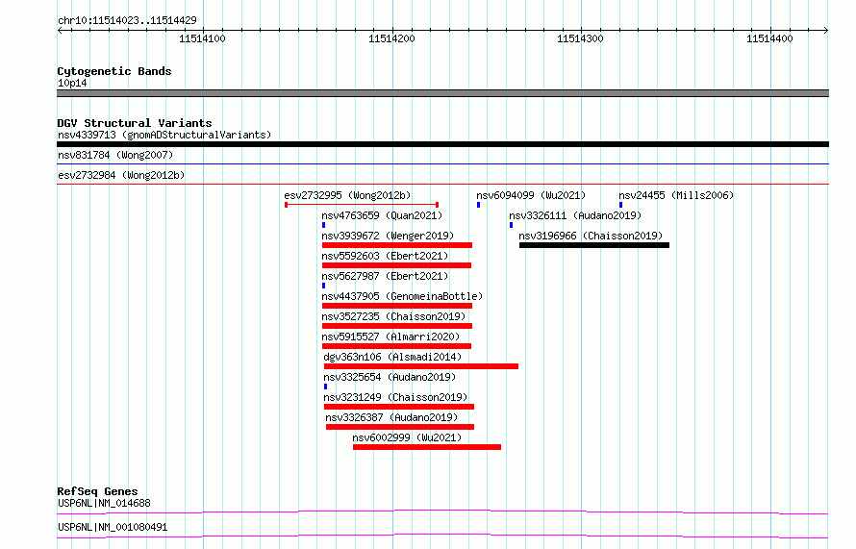This screenshot has width=856, height=549.
Task: Open the esv2732984 (Wong2012b) variant label
Action: point(121,175)
